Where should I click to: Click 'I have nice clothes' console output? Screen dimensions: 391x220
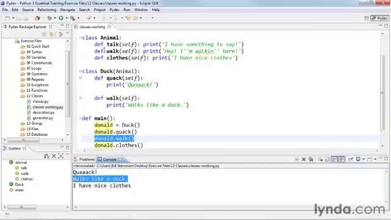tap(102, 186)
